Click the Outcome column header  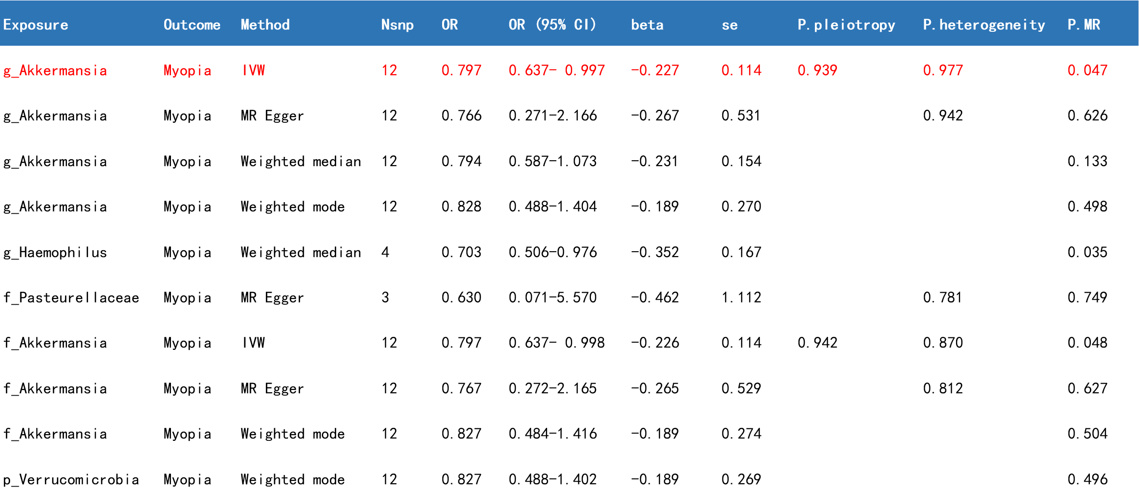[192, 25]
